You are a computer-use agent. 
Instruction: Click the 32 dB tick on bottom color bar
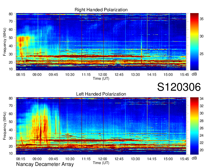pos(202,106)
